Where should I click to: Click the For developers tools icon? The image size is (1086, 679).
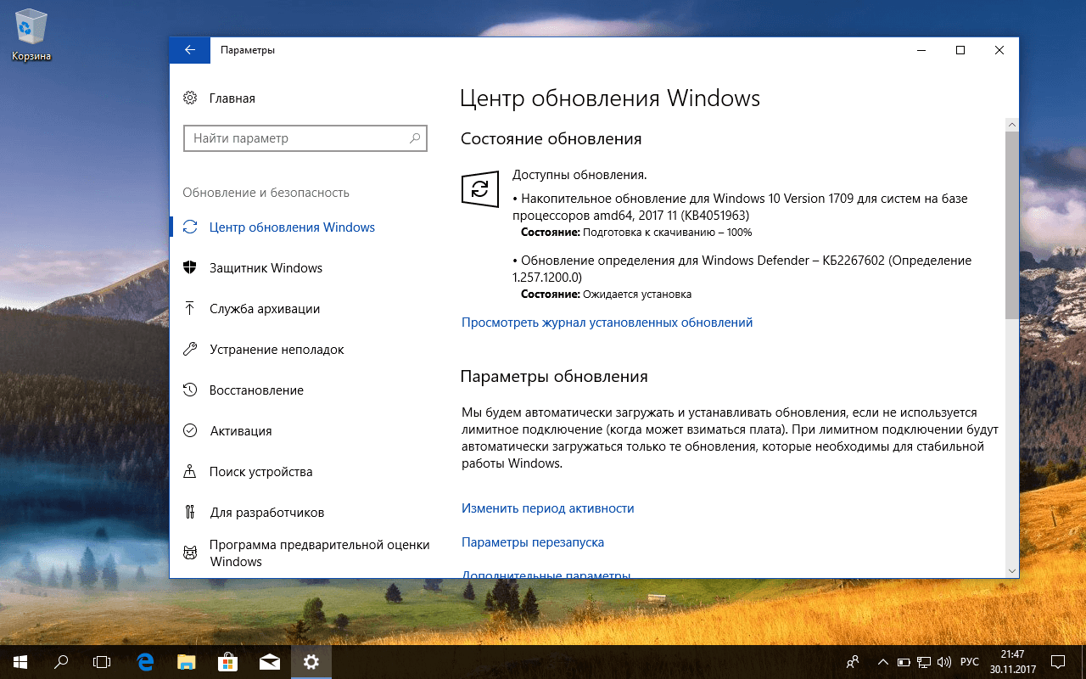click(190, 513)
